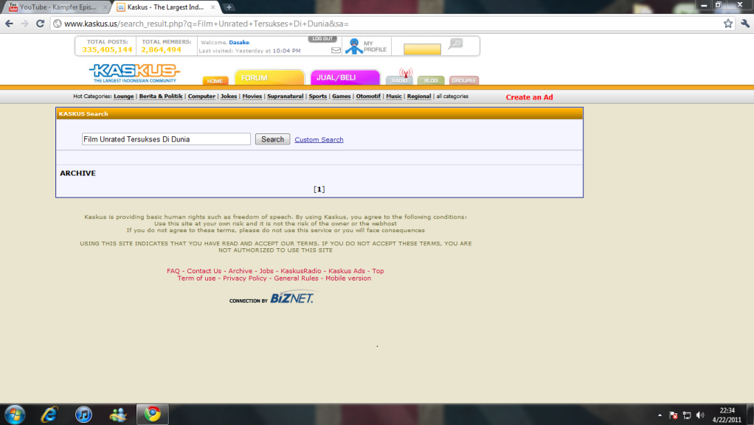Open the Supranatural category

286,96
